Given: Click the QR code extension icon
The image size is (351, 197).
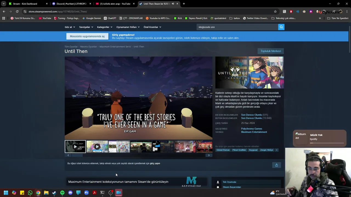Looking at the screenshot, I should (284, 11).
